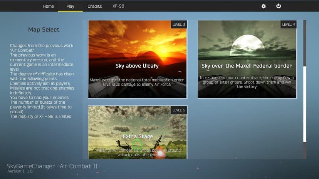Image resolution: width=319 pixels, height=179 pixels.
Task: Click the power quit icon
Action: 279,6
